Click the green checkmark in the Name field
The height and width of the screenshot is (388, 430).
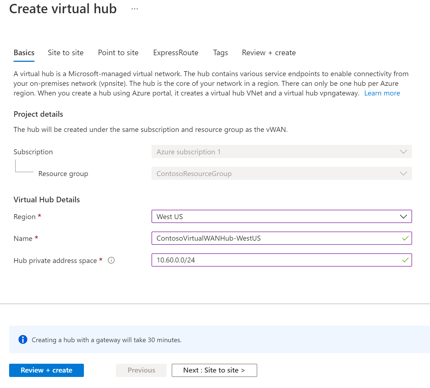coord(405,238)
